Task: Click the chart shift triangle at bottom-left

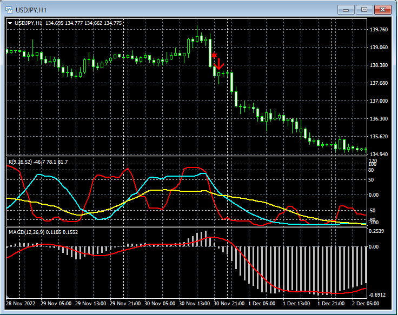Action: point(9,297)
